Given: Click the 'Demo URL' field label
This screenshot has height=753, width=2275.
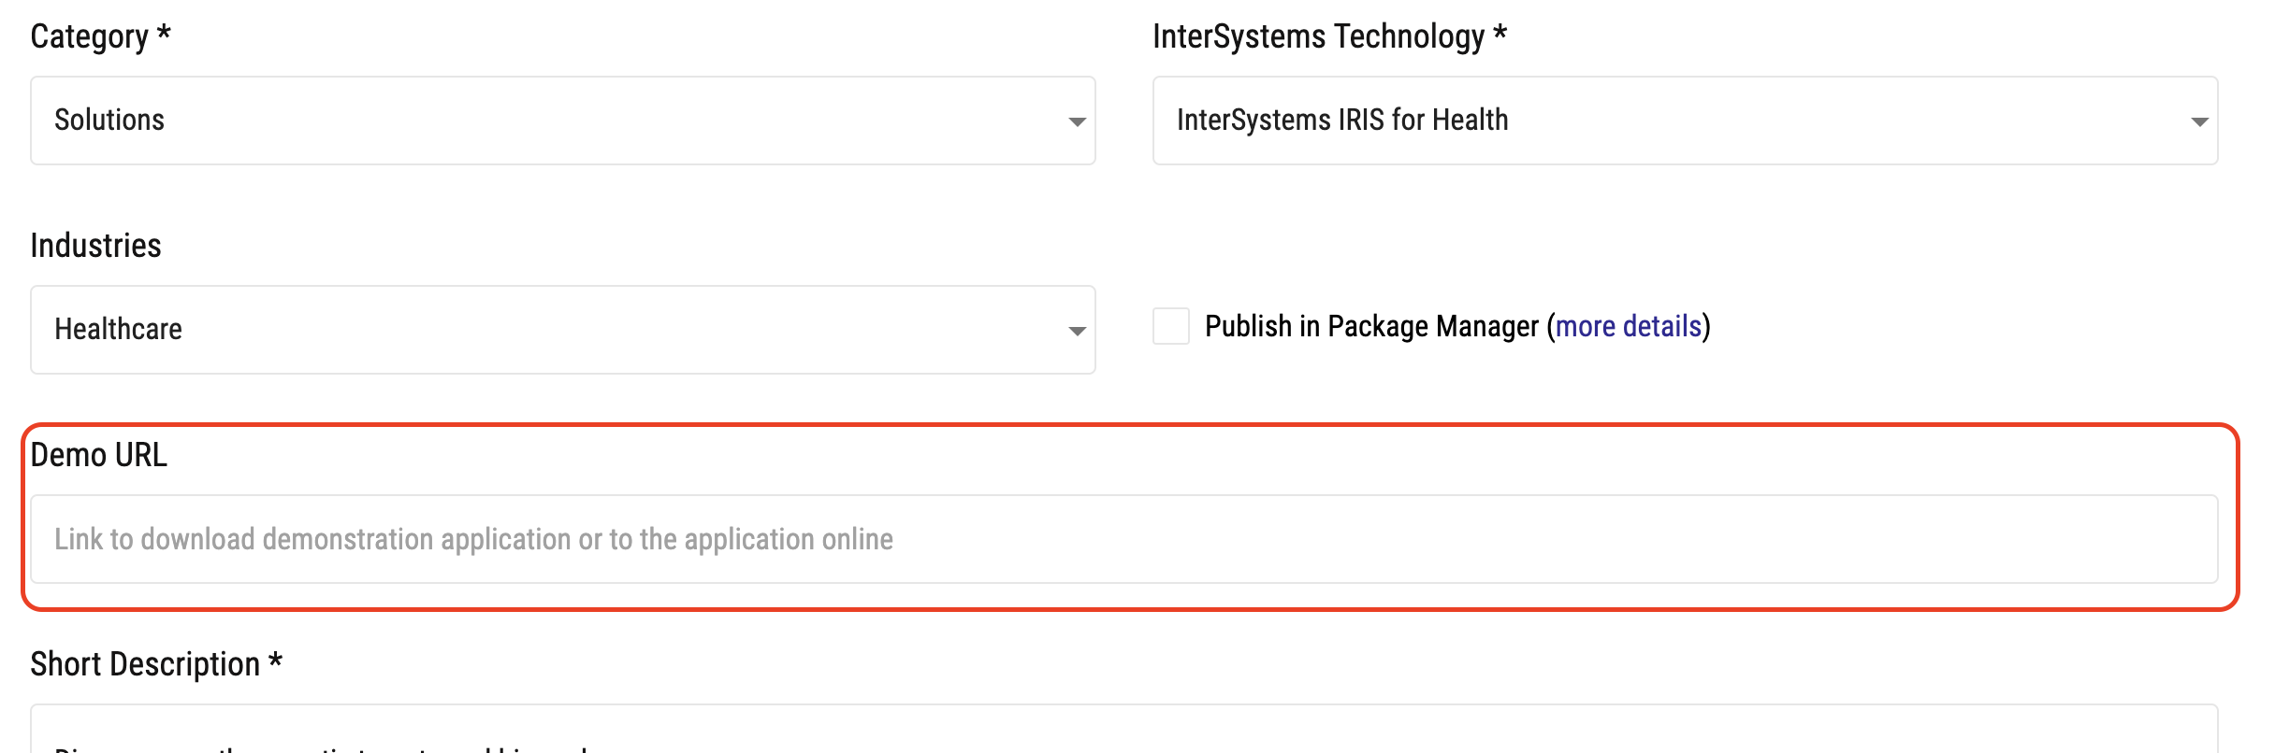Looking at the screenshot, I should pyautogui.click(x=98, y=455).
